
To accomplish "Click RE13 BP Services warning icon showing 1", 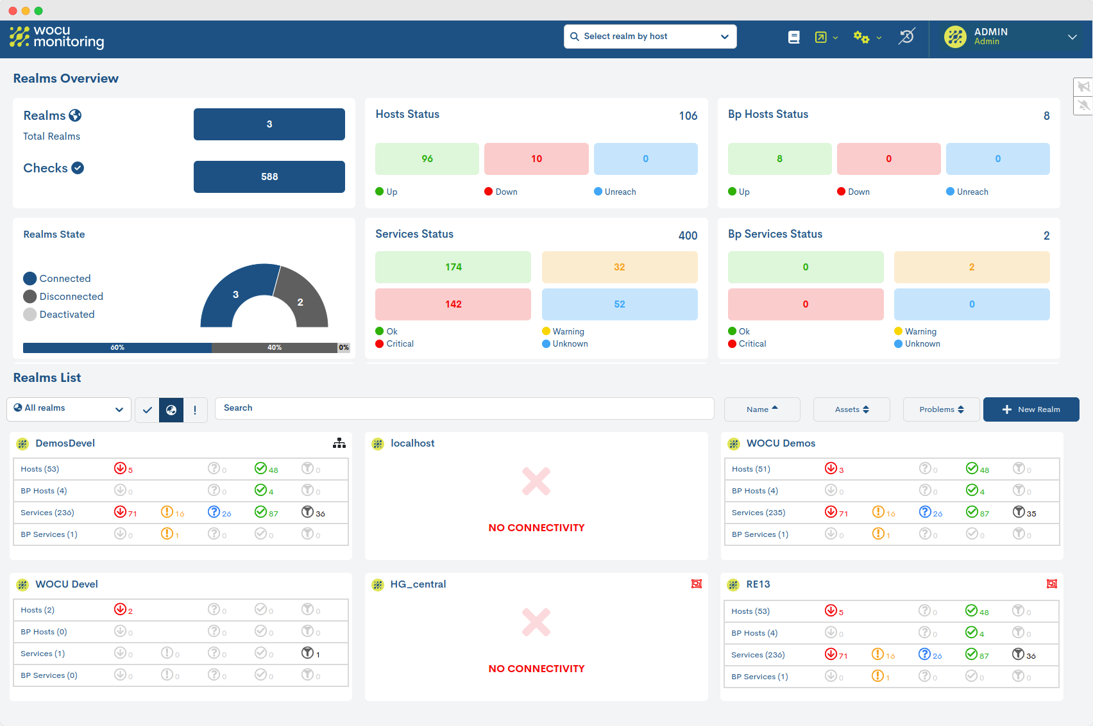I will tap(877, 675).
